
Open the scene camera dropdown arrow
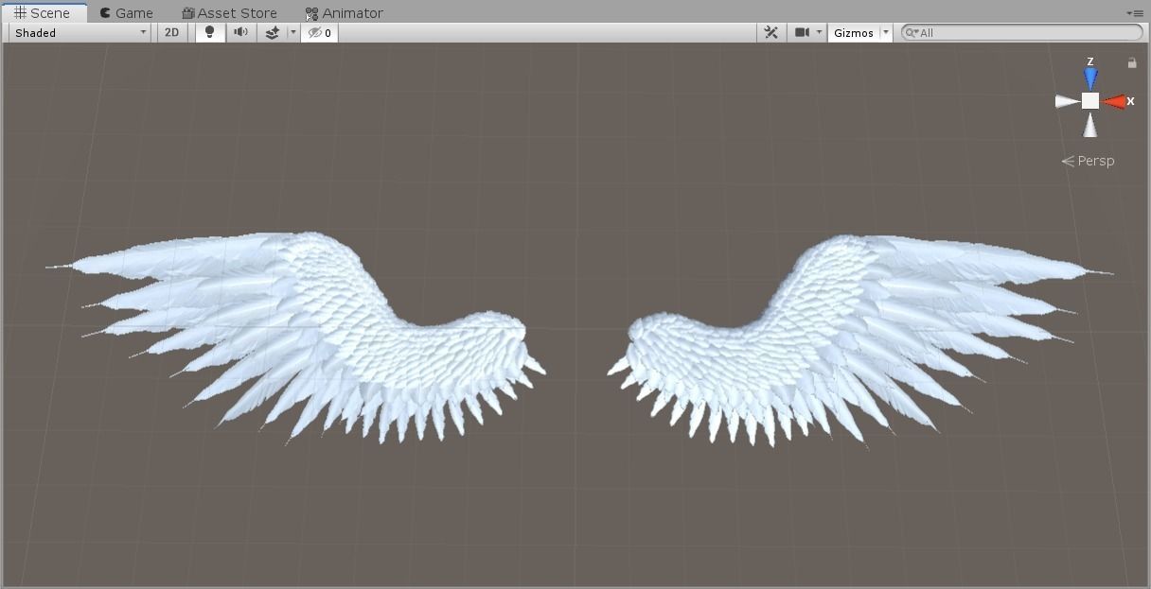click(x=819, y=32)
